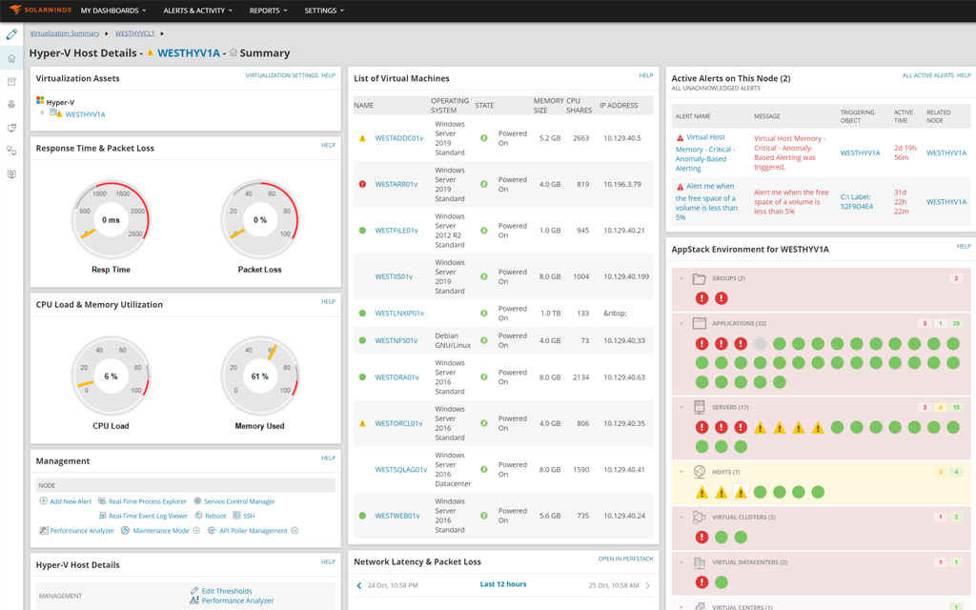This screenshot has height=610, width=976.
Task: Reboot the node from Management panel
Action: pos(216,516)
